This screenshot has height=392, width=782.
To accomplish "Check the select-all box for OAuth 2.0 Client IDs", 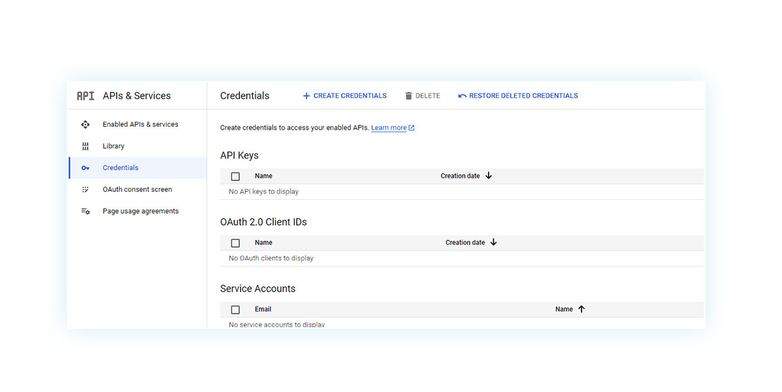I will pyautogui.click(x=235, y=243).
